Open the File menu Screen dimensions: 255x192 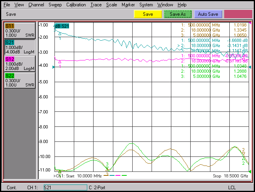7,5
